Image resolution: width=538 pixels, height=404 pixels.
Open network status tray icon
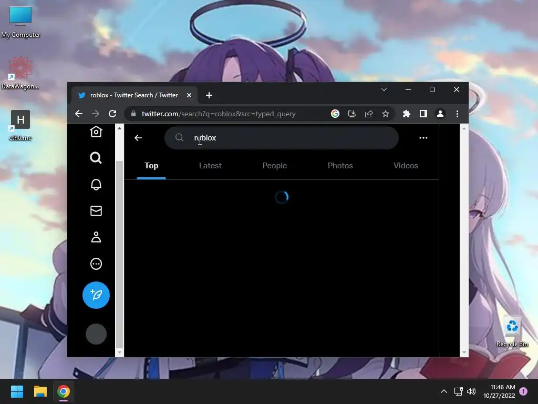click(x=458, y=391)
